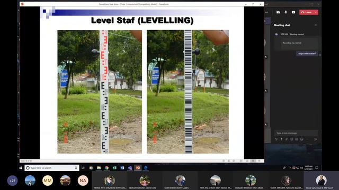This screenshot has height=190, width=339.
Task: Open Windows Start menu
Action: pyautogui.click(x=21, y=168)
